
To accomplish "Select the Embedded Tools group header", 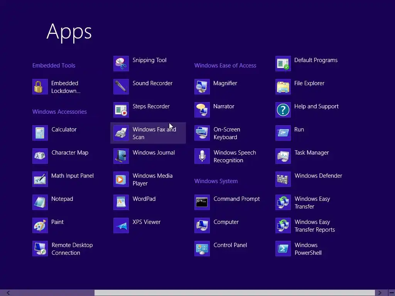I will [x=54, y=66].
